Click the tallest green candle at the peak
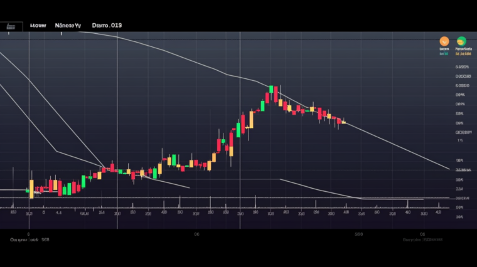477x267 pixels. 271,93
